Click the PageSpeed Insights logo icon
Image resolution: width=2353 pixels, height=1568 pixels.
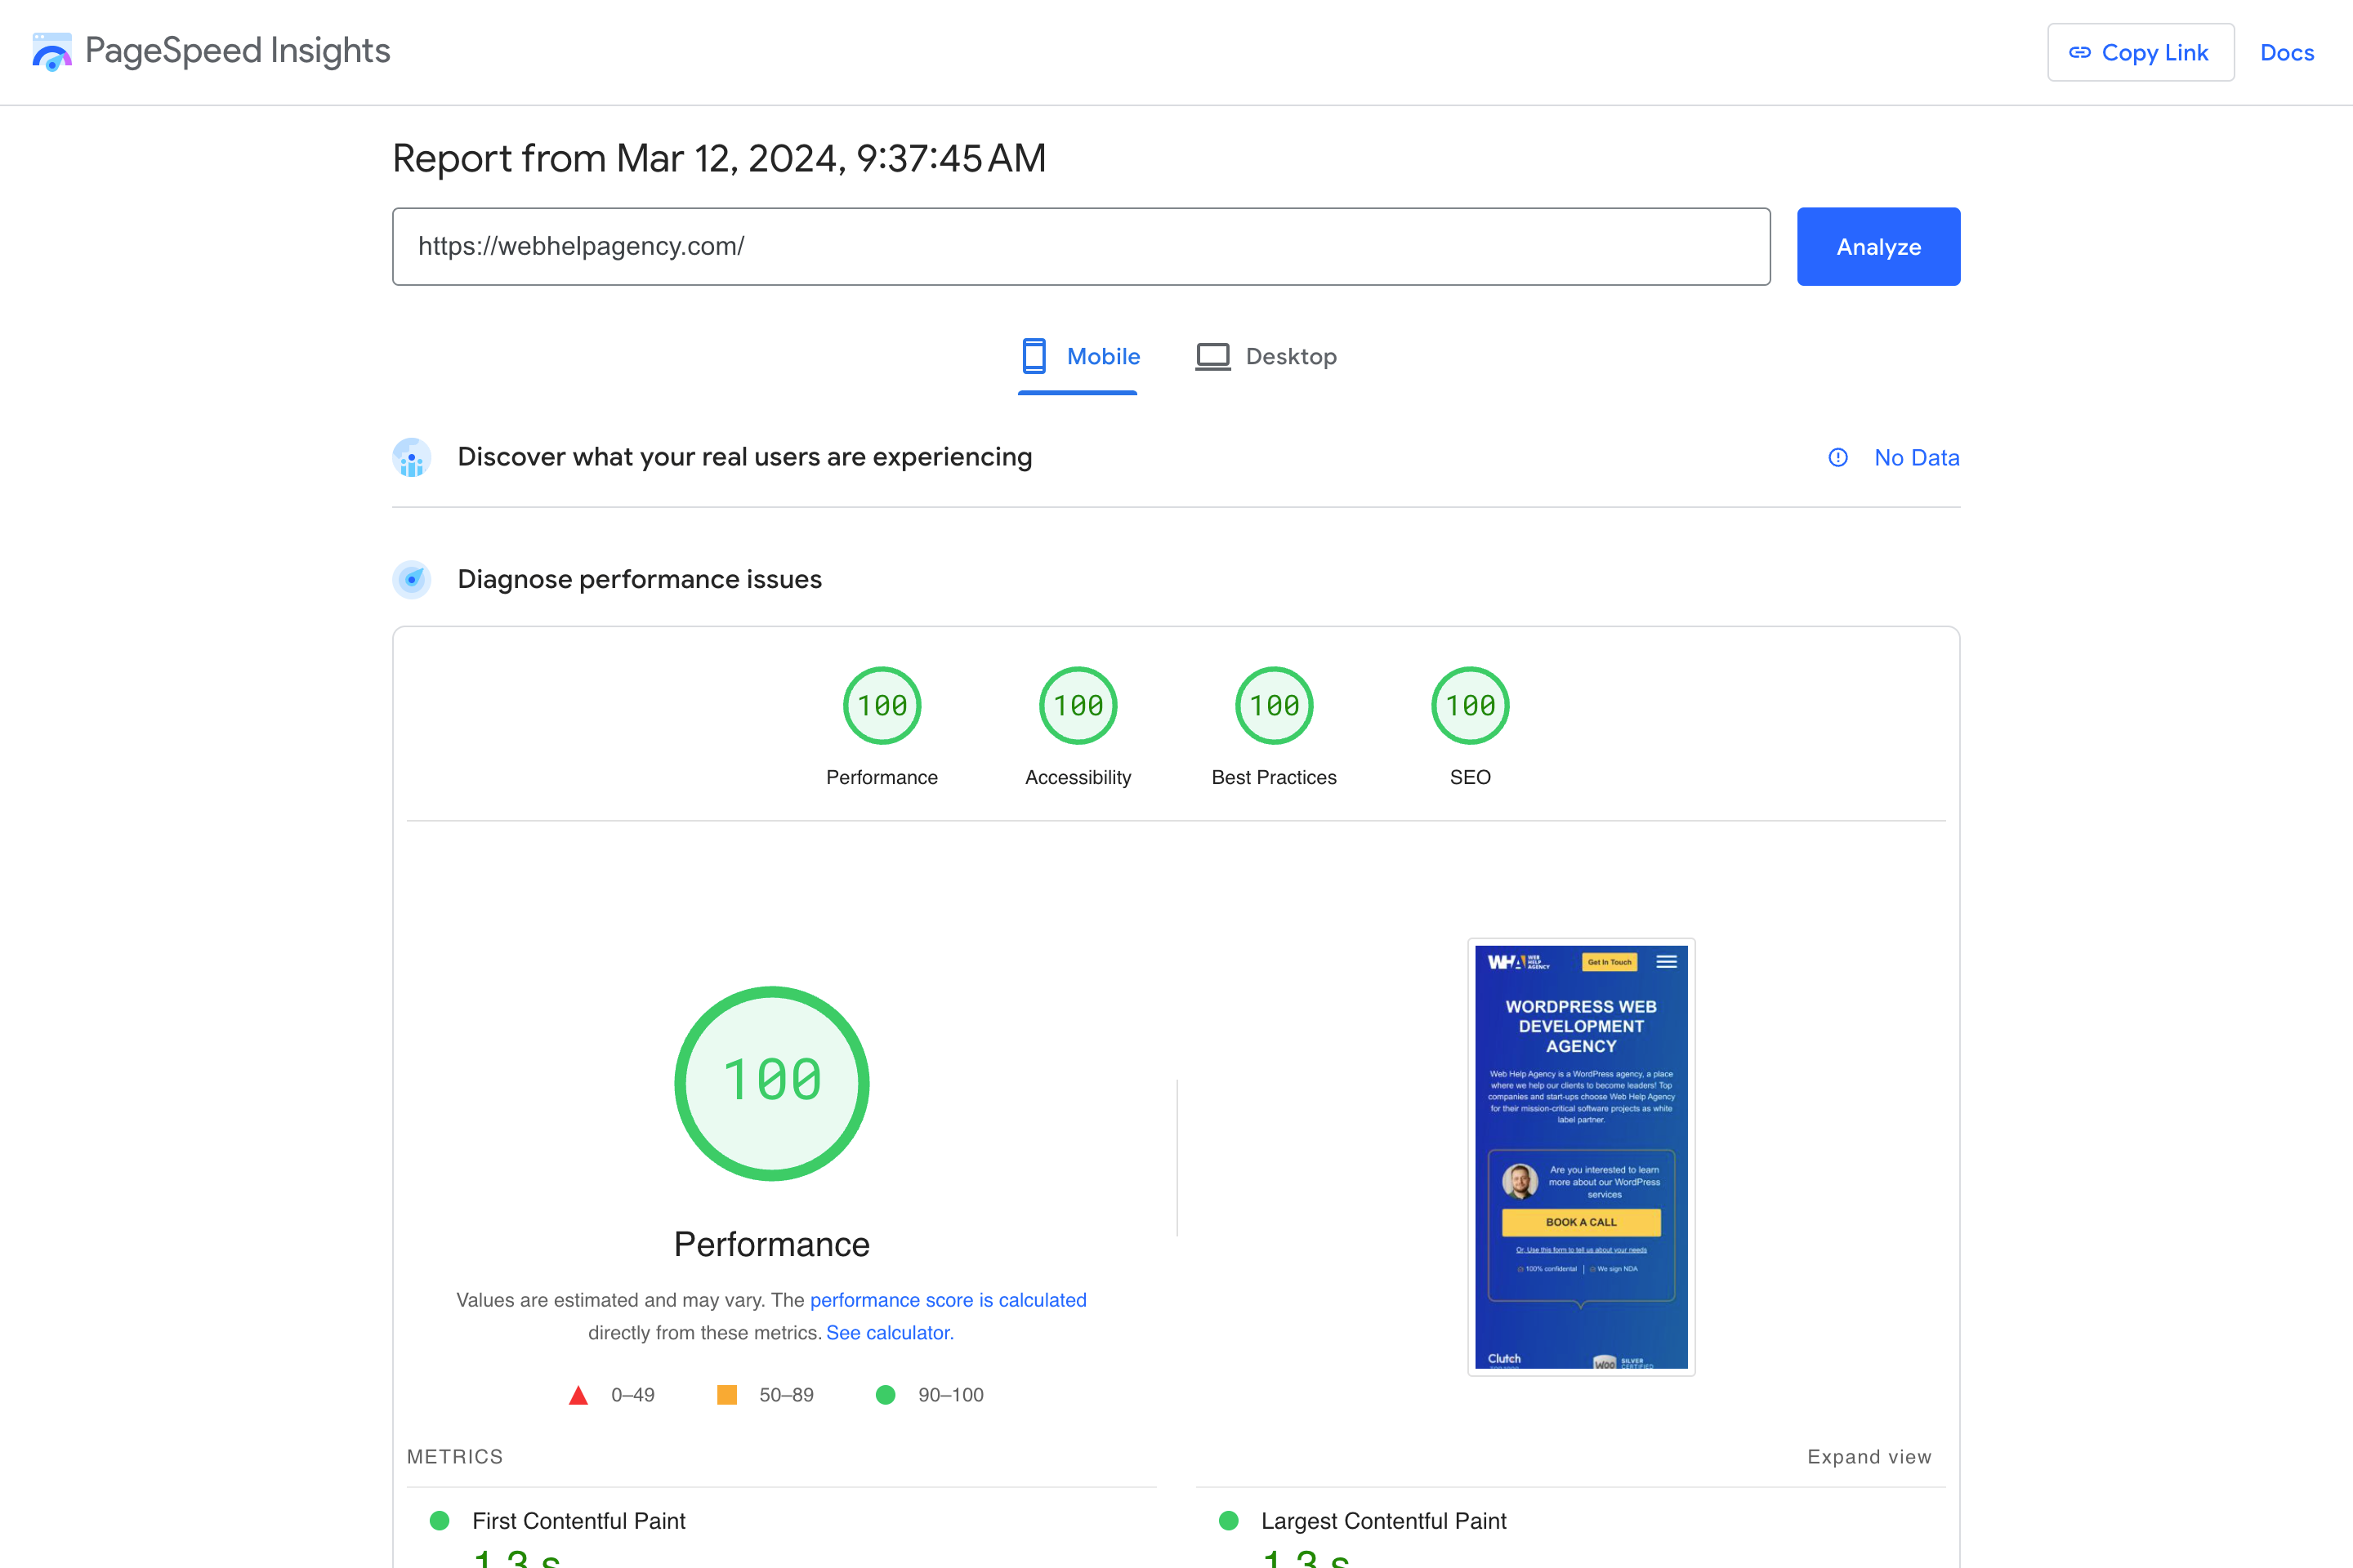point(51,52)
